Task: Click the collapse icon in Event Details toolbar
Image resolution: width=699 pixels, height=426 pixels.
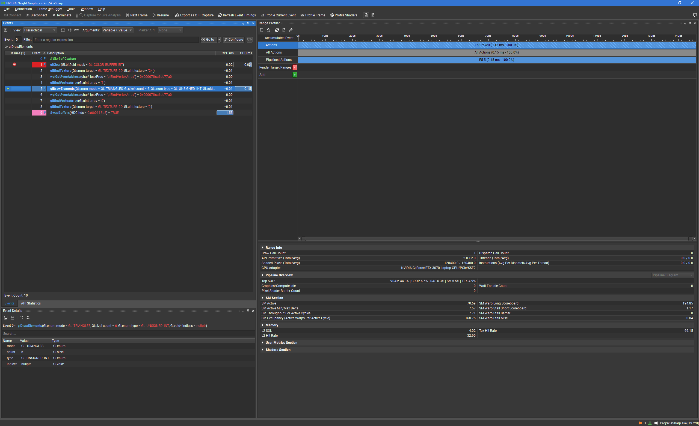Action: click(28, 318)
